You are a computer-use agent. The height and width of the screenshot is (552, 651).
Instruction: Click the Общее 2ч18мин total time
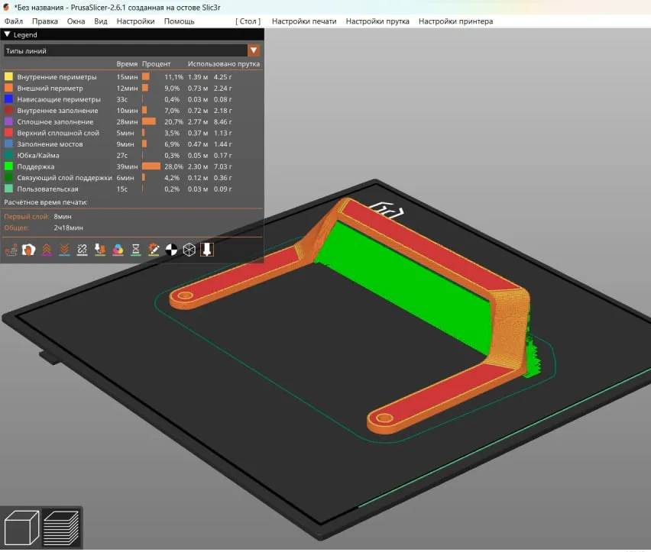pos(44,228)
